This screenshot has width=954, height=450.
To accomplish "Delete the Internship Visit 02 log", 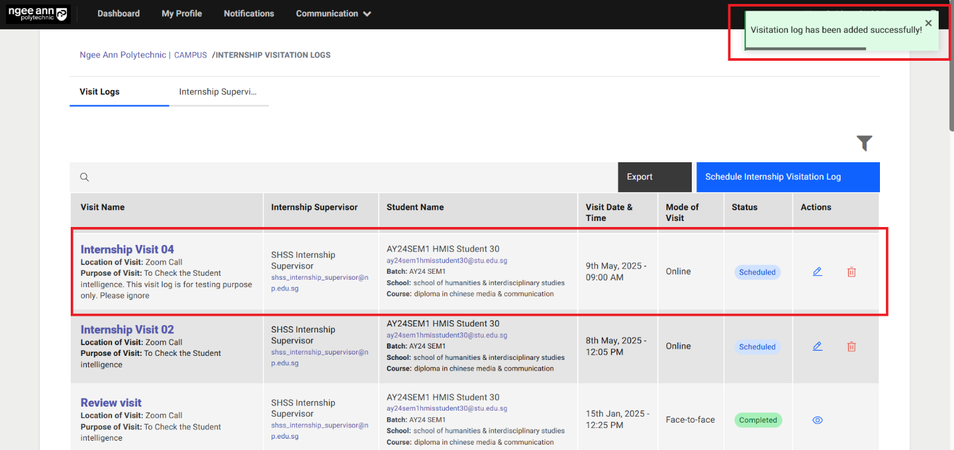I will [851, 347].
